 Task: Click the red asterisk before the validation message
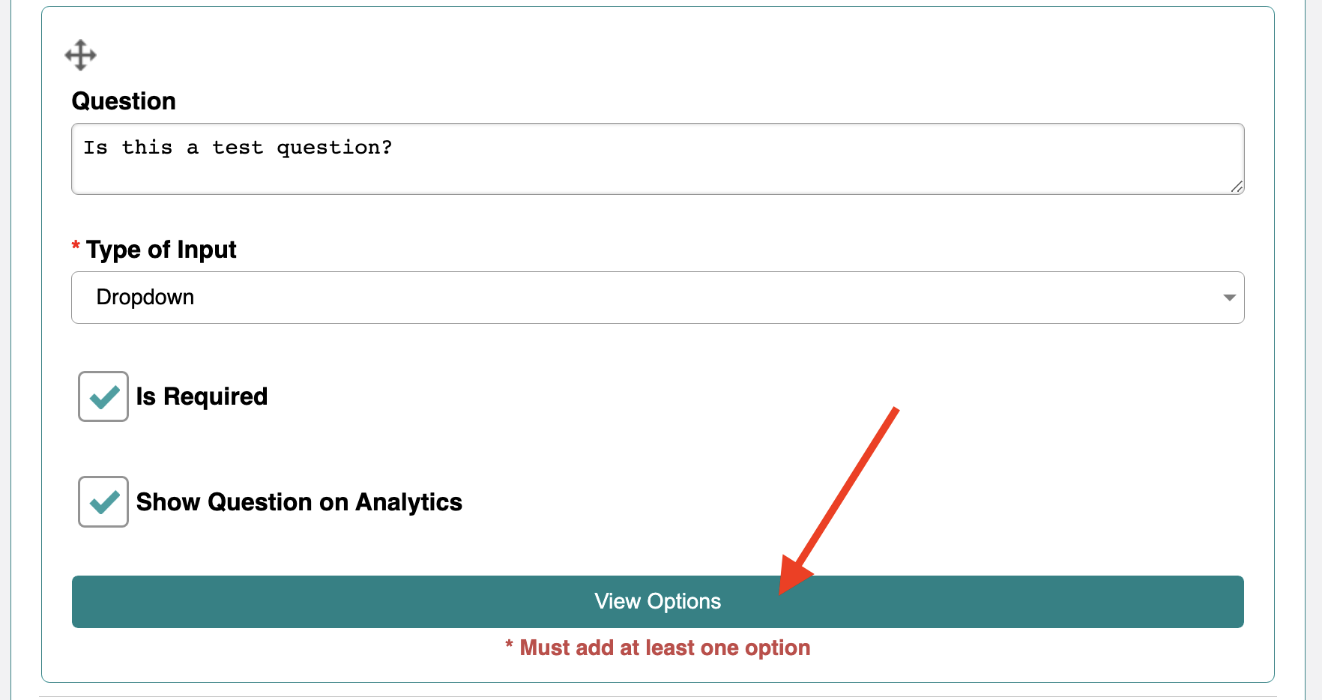[x=509, y=645]
